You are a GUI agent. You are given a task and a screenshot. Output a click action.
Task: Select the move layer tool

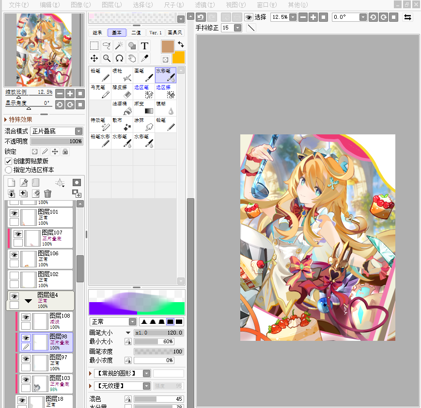[94, 58]
